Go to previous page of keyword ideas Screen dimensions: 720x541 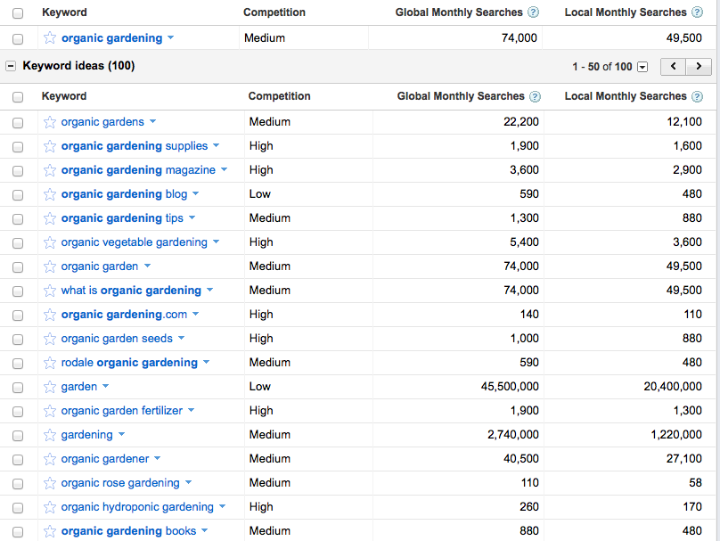pyautogui.click(x=673, y=67)
